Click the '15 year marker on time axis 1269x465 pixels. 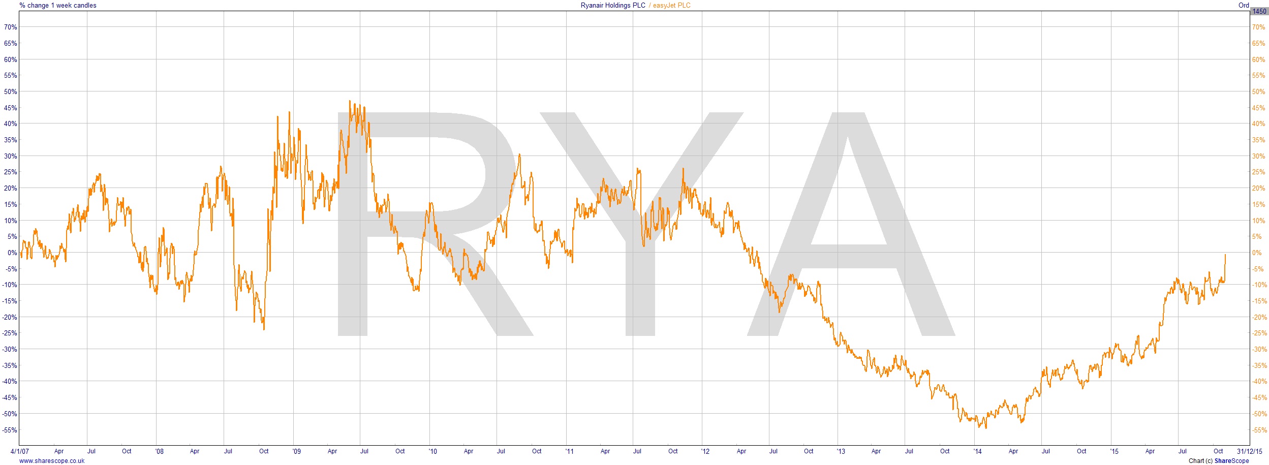pyautogui.click(x=1114, y=451)
